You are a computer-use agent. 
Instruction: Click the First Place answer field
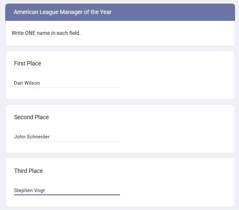pos(67,83)
